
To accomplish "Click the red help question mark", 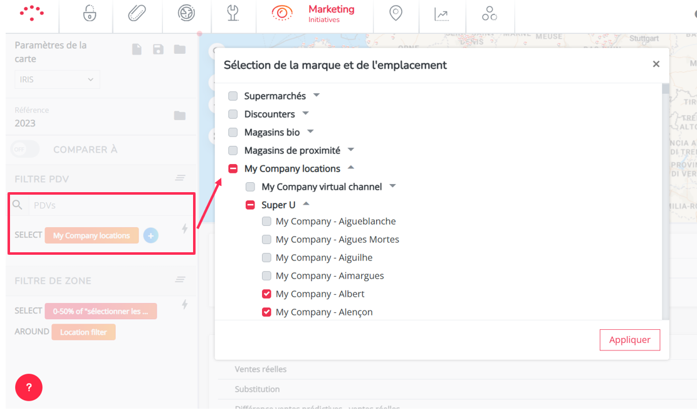I will coord(29,387).
